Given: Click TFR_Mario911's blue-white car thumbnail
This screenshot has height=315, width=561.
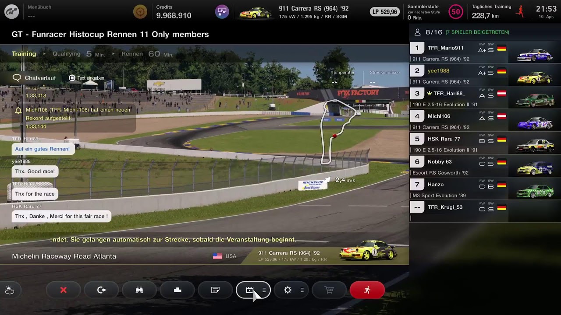Looking at the screenshot, I should (x=535, y=55).
